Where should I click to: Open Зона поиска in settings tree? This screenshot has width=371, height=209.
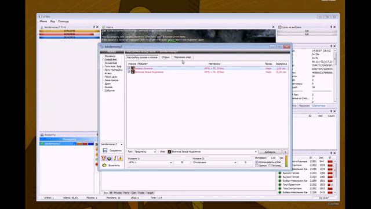(111, 80)
